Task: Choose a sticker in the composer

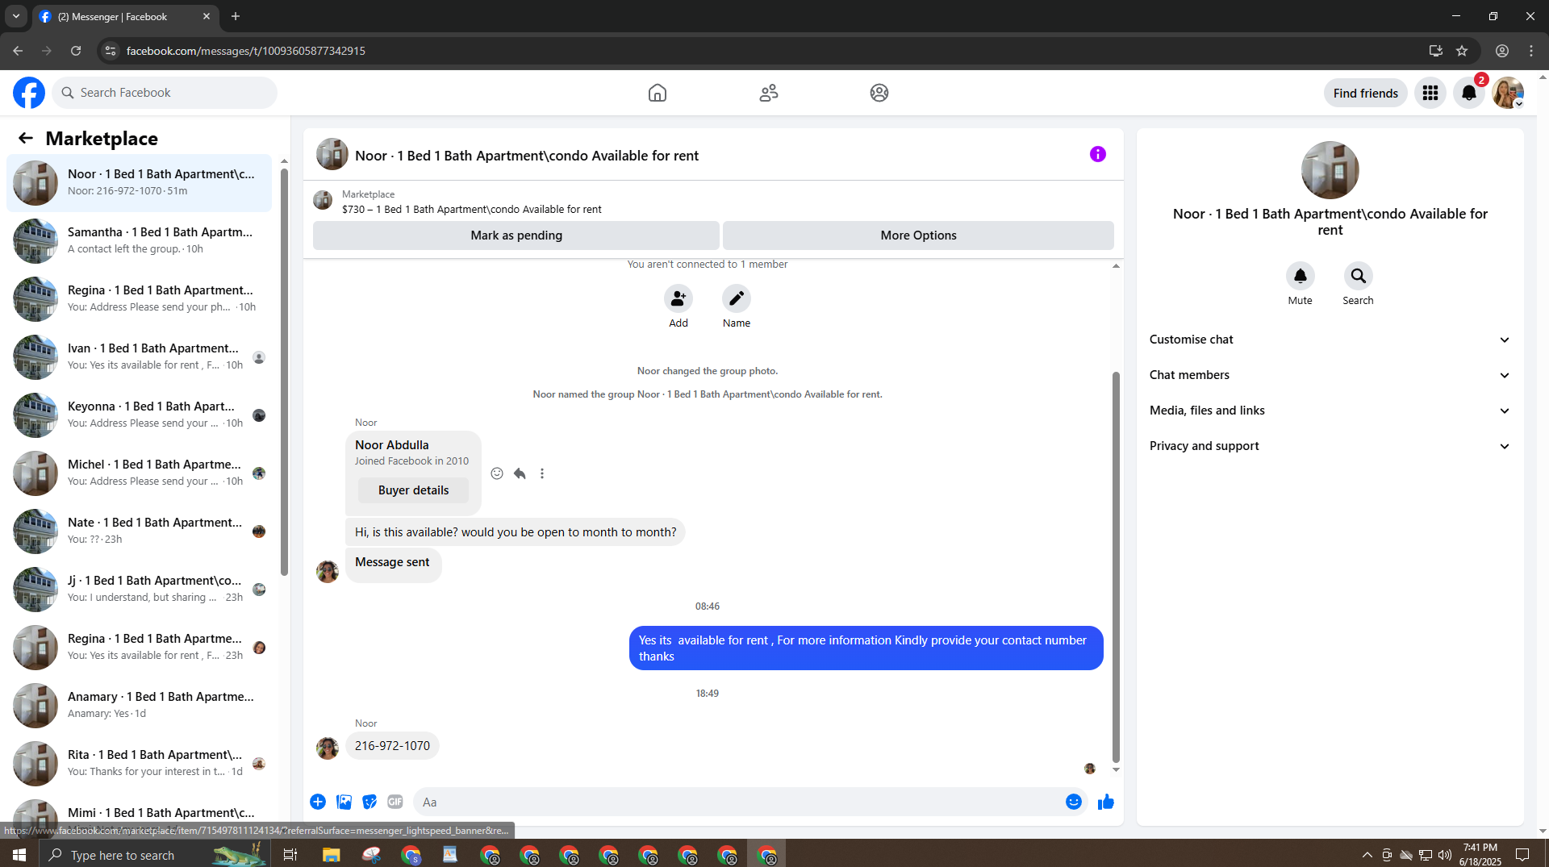Action: tap(370, 802)
